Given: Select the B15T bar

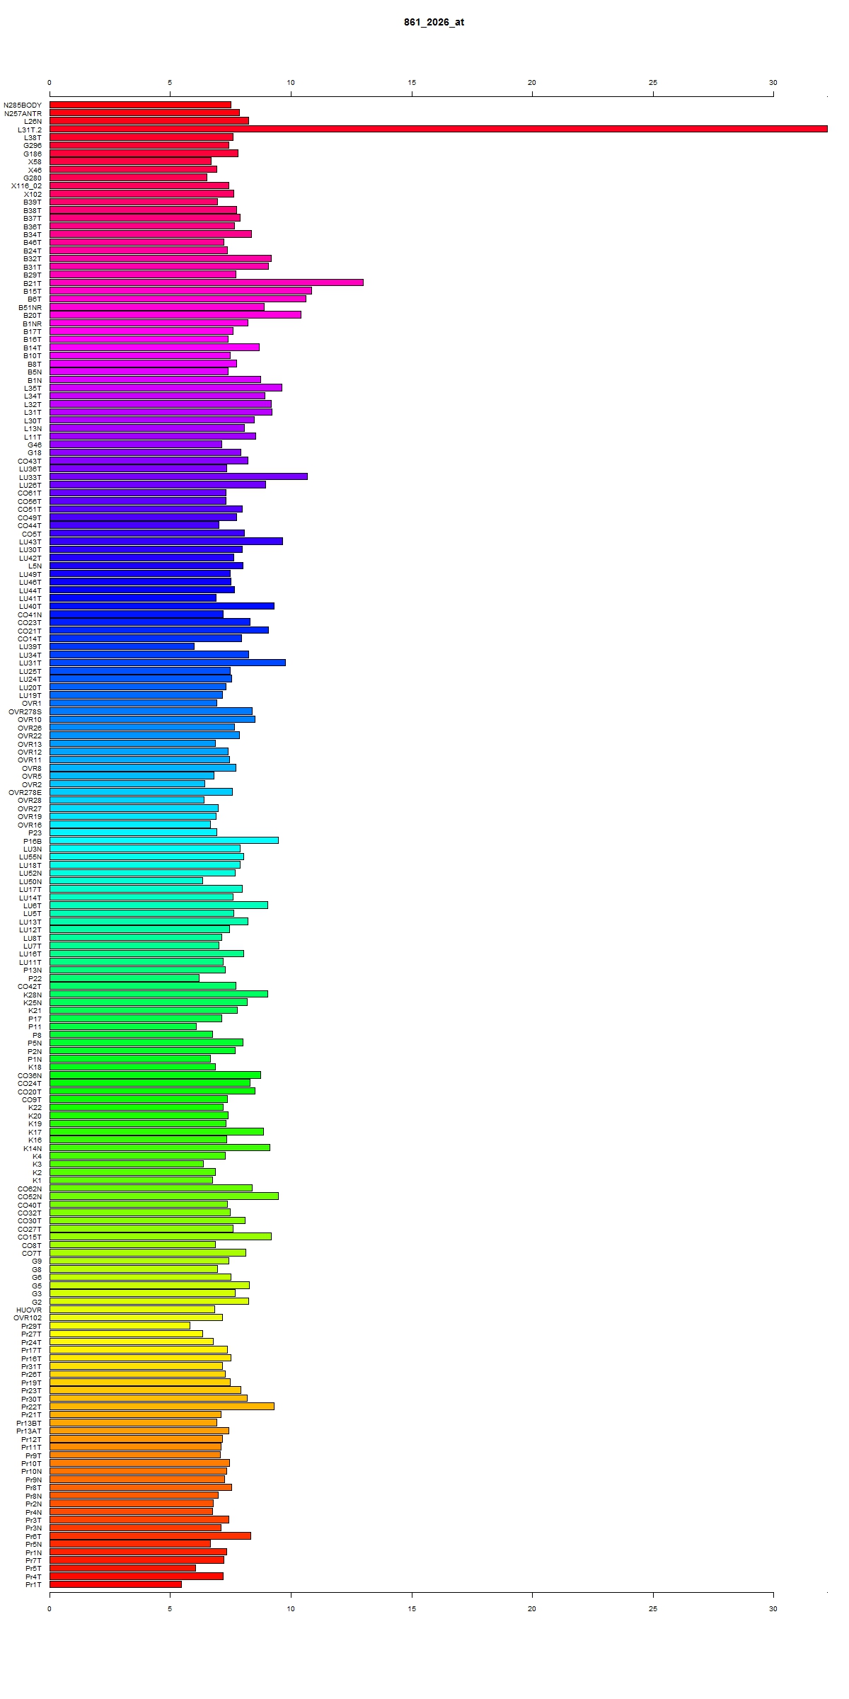Looking at the screenshot, I should pos(180,290).
